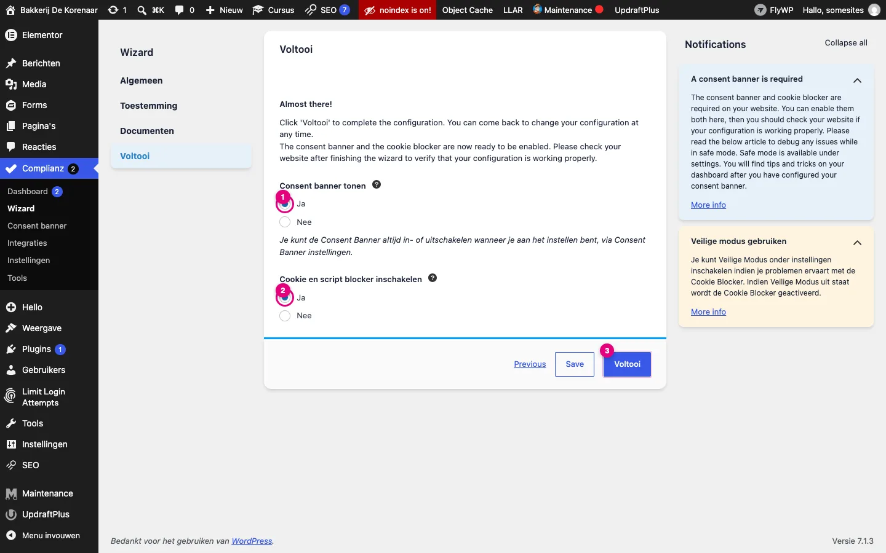This screenshot has width=886, height=553.
Task: Click the help icon beside Consent banner tonen
Action: click(x=377, y=184)
